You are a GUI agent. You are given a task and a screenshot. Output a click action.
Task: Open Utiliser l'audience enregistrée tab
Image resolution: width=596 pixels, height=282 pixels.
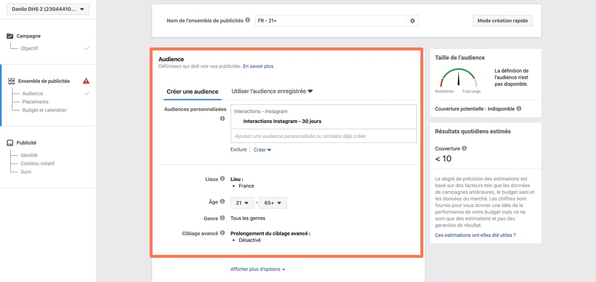pos(272,91)
